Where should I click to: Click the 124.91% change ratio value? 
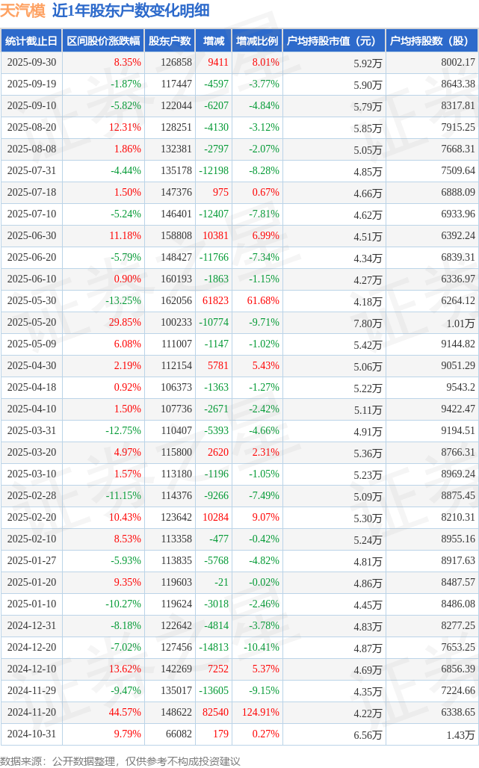[x=261, y=712]
